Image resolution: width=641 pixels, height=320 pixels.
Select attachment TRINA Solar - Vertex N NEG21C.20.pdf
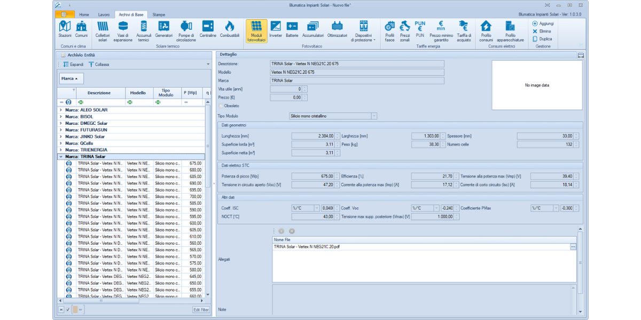click(x=421, y=247)
